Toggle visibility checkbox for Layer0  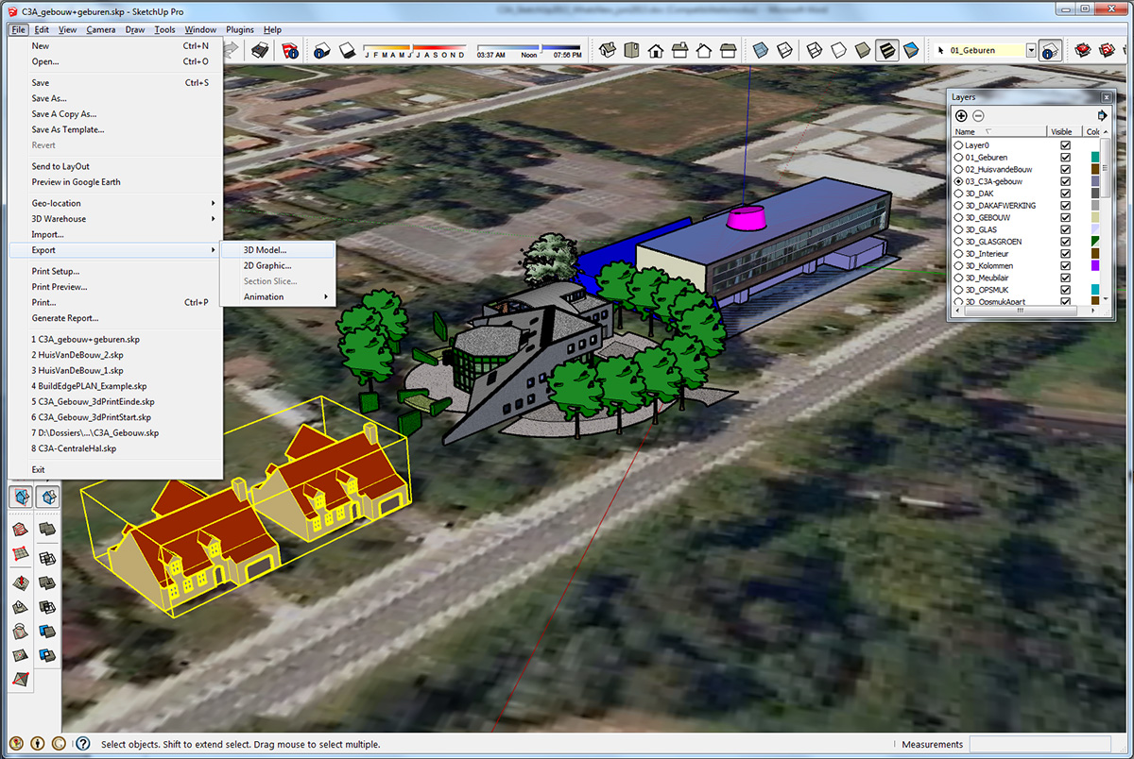coord(1066,145)
